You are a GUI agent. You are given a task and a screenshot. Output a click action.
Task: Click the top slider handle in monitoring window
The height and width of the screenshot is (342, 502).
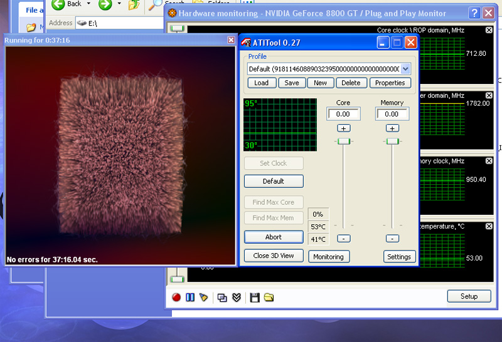(177, 28)
